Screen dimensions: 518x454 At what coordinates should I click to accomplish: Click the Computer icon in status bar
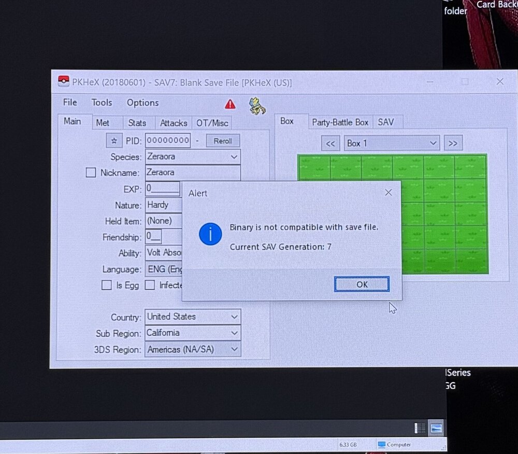(x=382, y=445)
